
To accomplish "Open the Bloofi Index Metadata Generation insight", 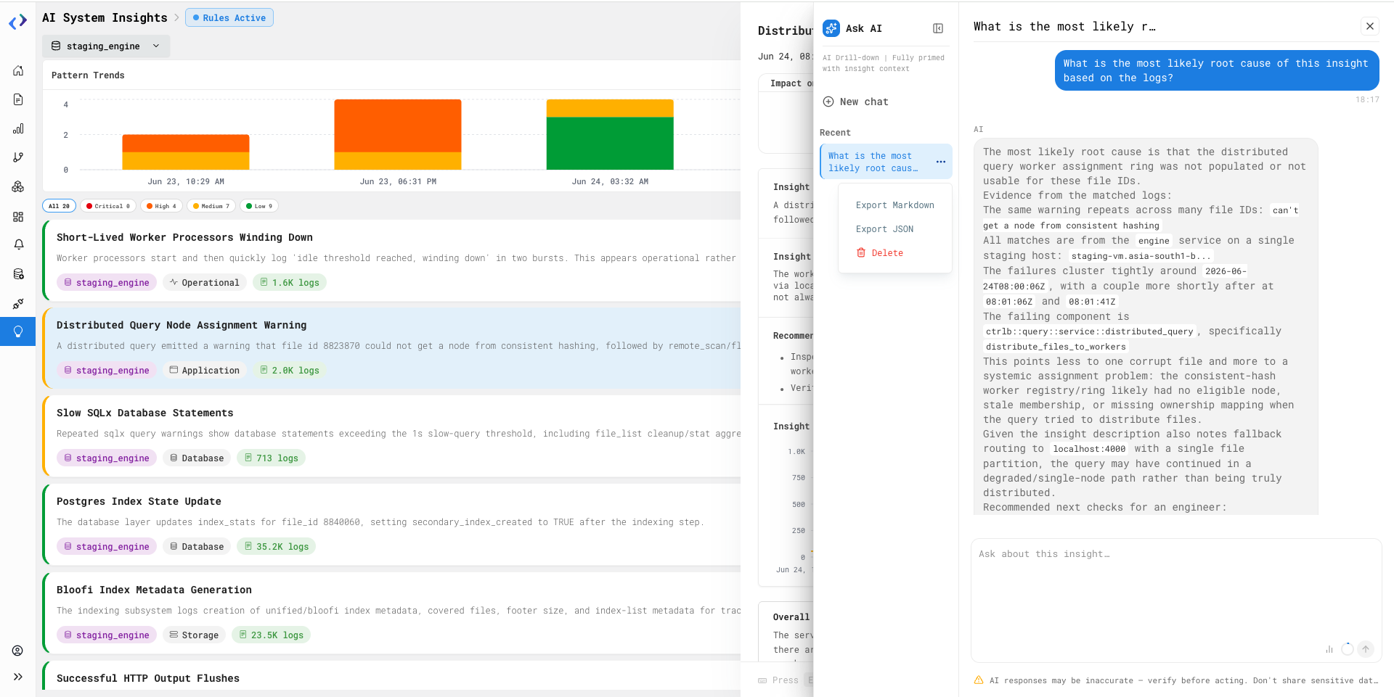I will point(392,612).
